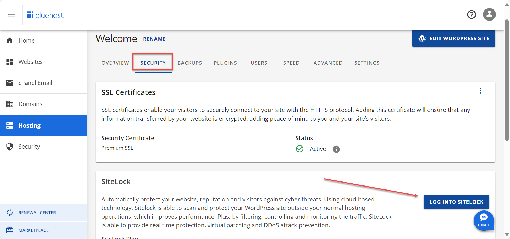Click the scrollbar up arrow
Screen dimensions: 510x239
click(507, 5)
